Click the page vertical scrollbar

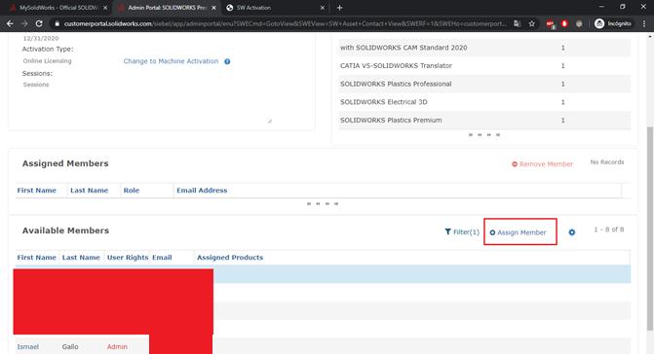click(x=650, y=229)
